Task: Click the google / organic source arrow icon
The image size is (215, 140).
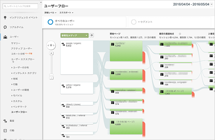Action: 63,44
